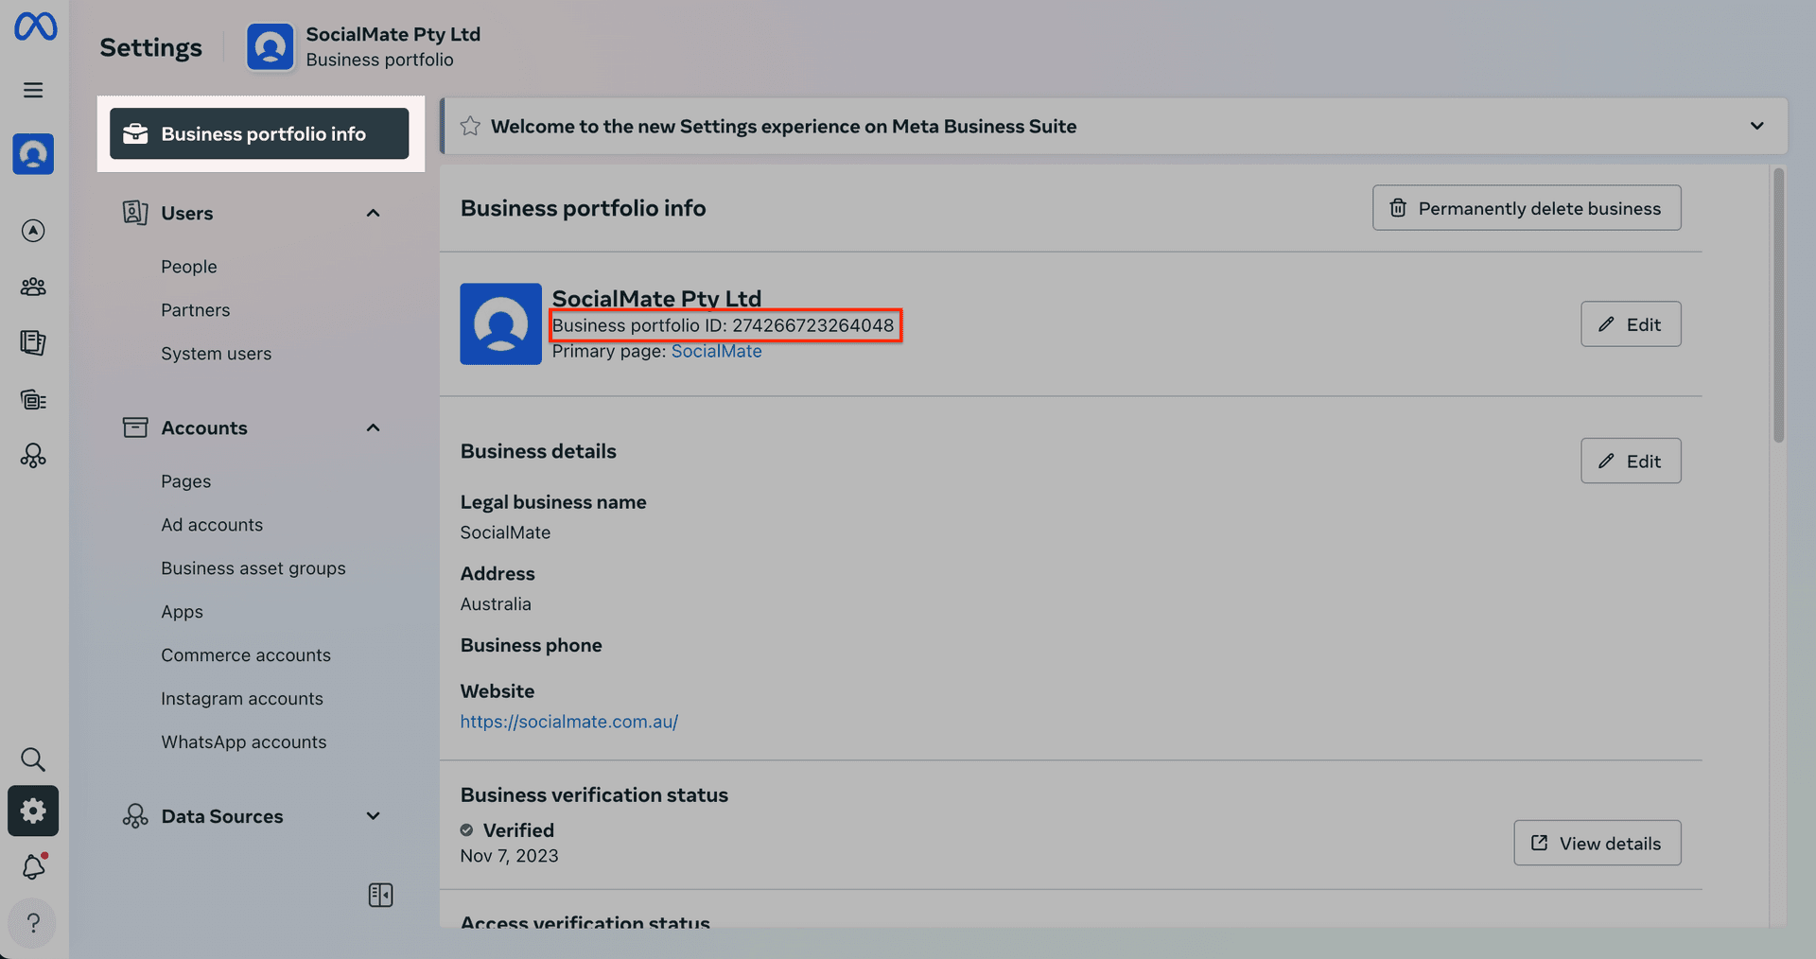The image size is (1816, 959).
Task: Collapse the Accounts section
Action: [373, 427]
